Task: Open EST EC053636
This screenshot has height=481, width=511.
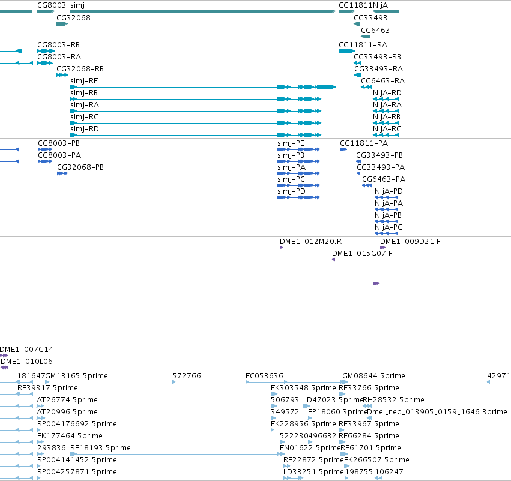Action: (x=264, y=376)
